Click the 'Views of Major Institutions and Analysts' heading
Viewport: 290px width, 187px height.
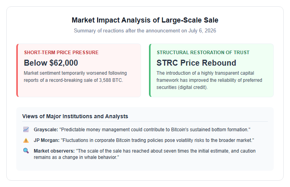coord(75,116)
